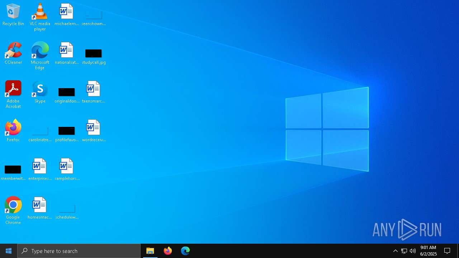
Task: Select the nationalsat... Word document
Action: (67, 53)
